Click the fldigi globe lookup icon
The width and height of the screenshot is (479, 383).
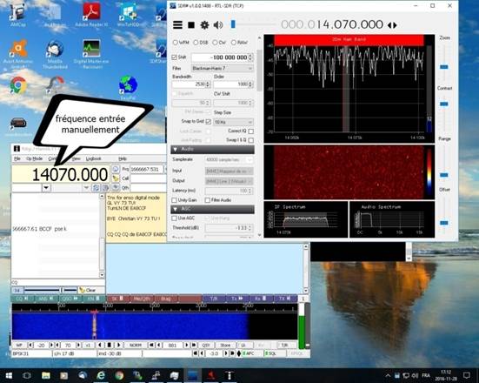coord(116,169)
